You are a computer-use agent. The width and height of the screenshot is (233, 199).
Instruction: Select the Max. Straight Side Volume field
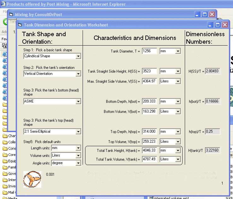pyautogui.click(x=149, y=81)
